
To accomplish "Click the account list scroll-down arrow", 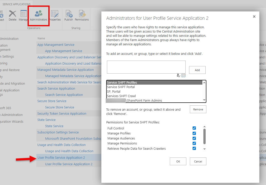I will [204, 100].
